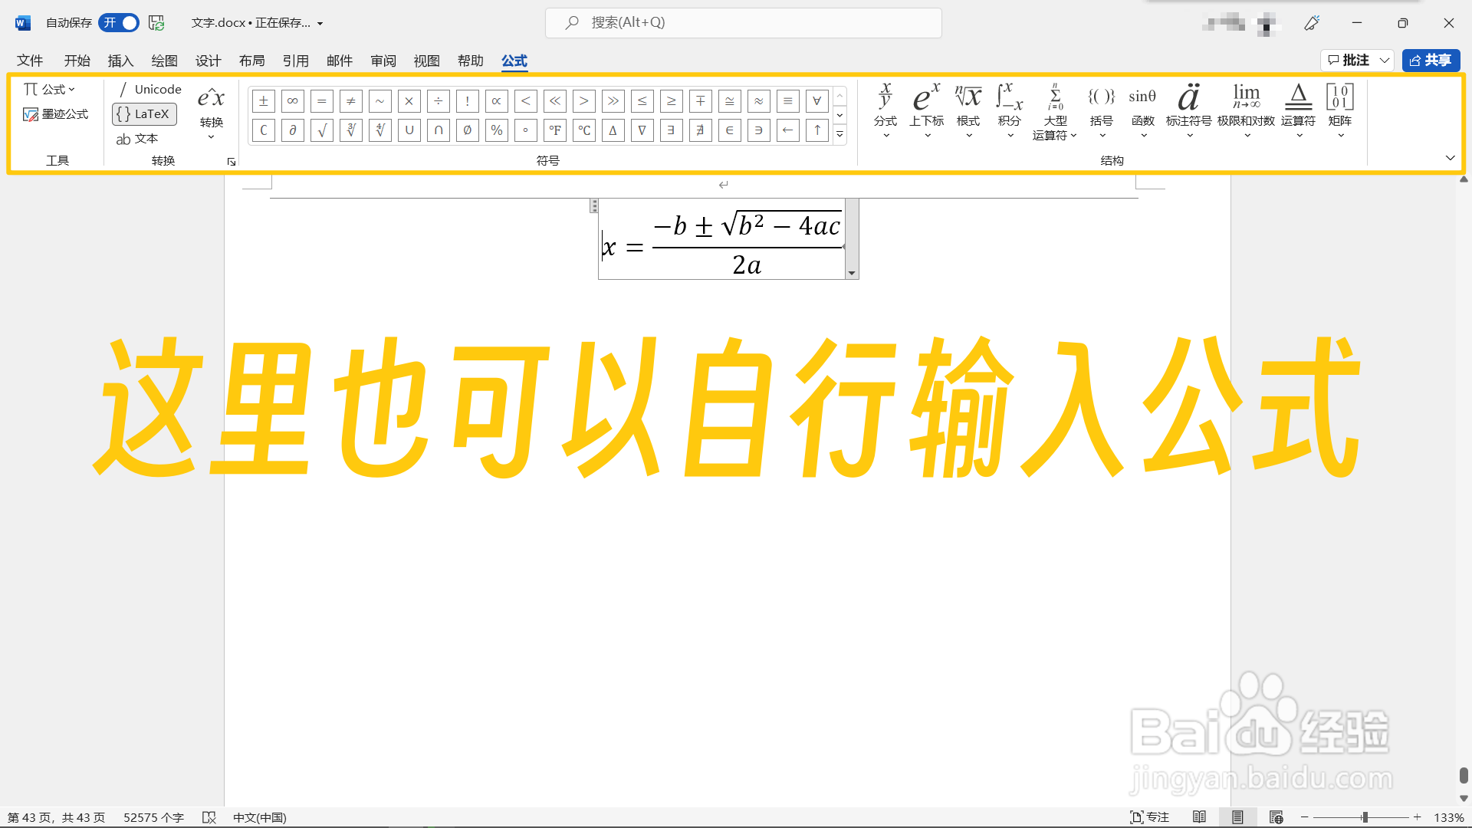Insert the less-than-or-equal symbol
Screen dimensions: 1472x828
point(642,101)
